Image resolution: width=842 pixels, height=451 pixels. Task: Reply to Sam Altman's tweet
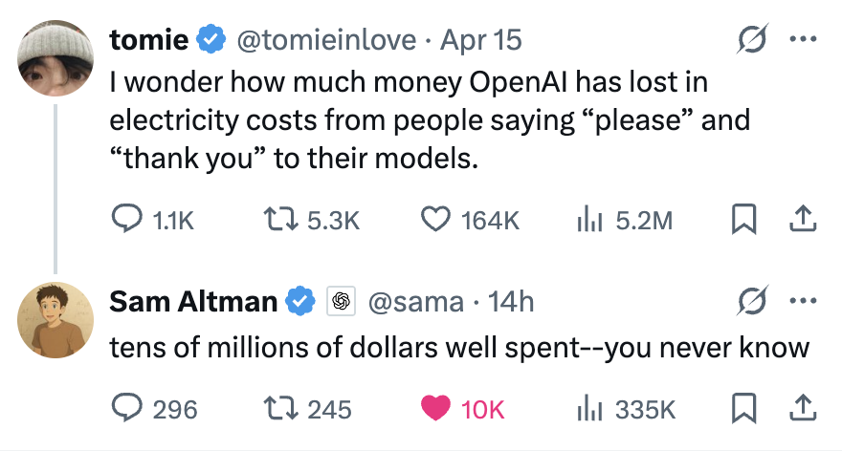[x=129, y=409]
